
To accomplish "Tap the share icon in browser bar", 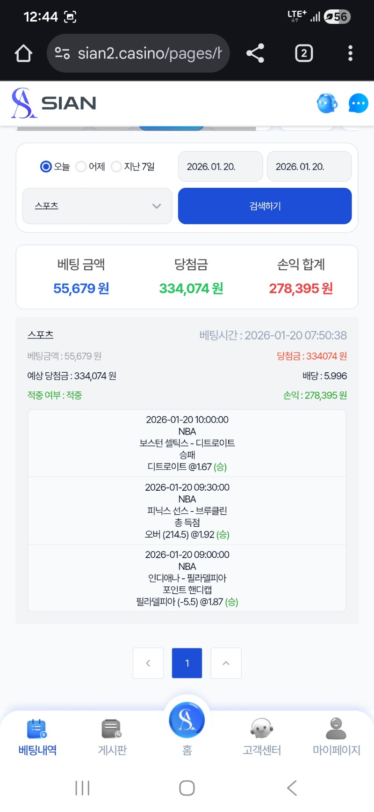I will [255, 53].
